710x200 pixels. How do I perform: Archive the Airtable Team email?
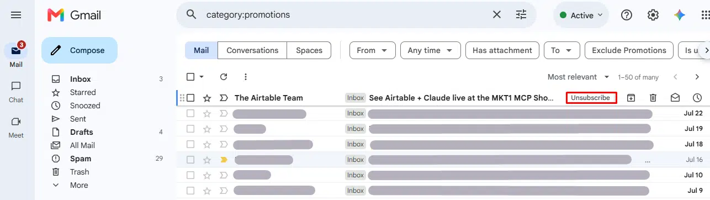[631, 98]
